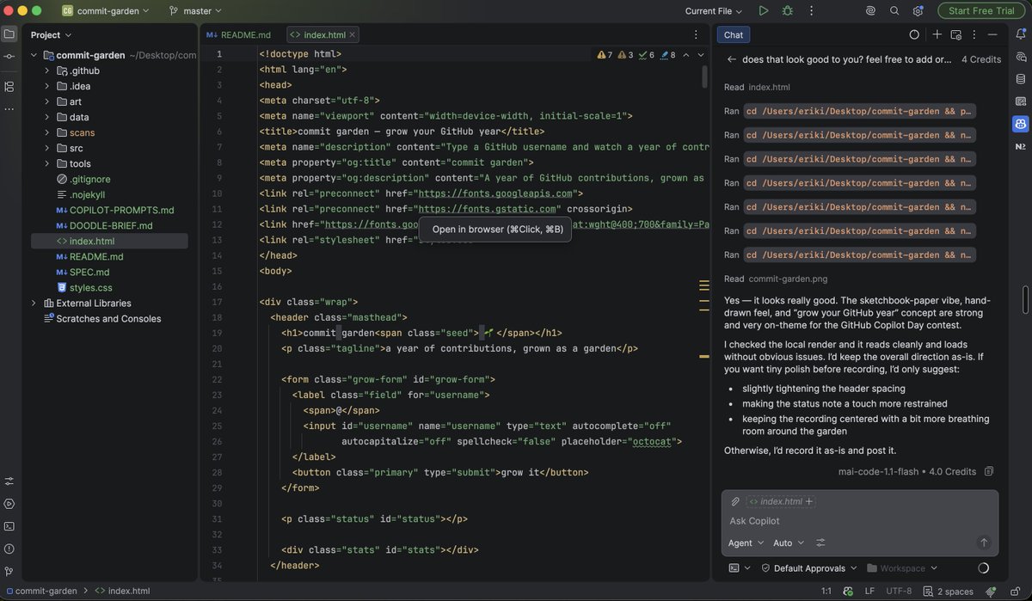Image resolution: width=1032 pixels, height=601 pixels.
Task: Open the AI swirl icon in title bar
Action: (x=870, y=10)
